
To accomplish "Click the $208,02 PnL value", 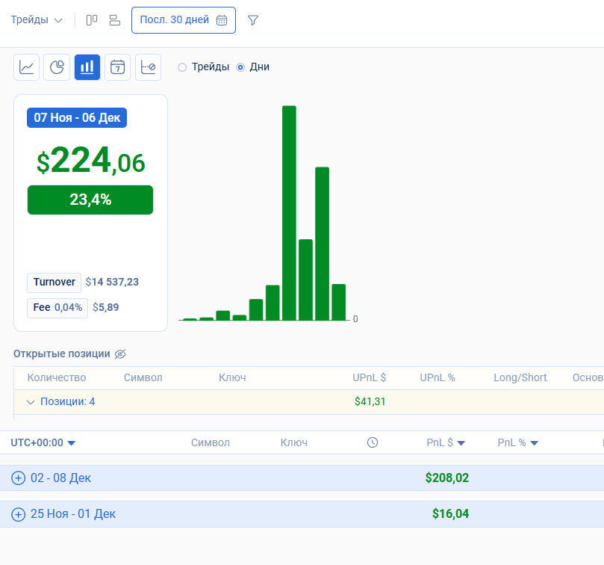I will click(x=446, y=478).
